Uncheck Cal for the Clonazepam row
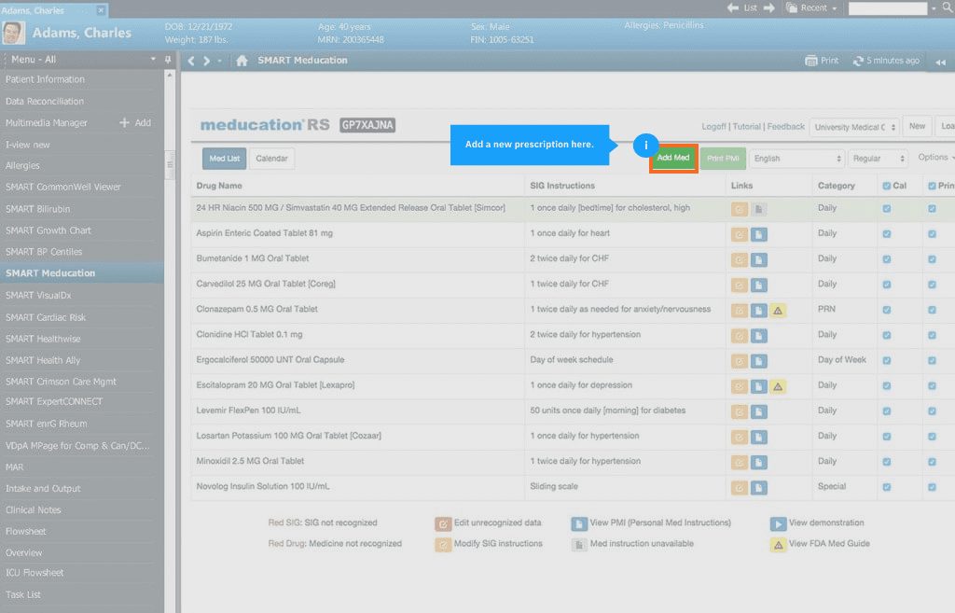The width and height of the screenshot is (955, 613). click(887, 310)
